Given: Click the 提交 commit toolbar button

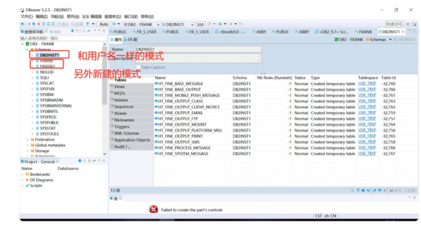Looking at the screenshot, I should 63,24.
